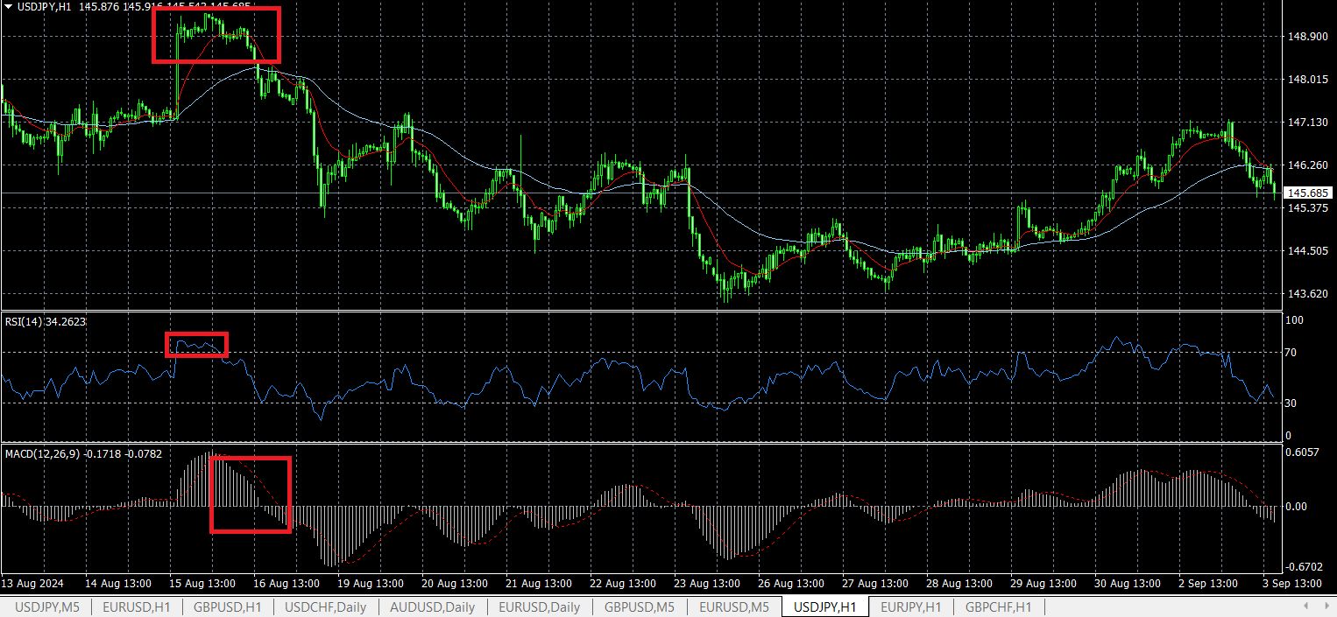Click the RSI 100 scale label
The image size is (1337, 617).
[x=1294, y=321]
